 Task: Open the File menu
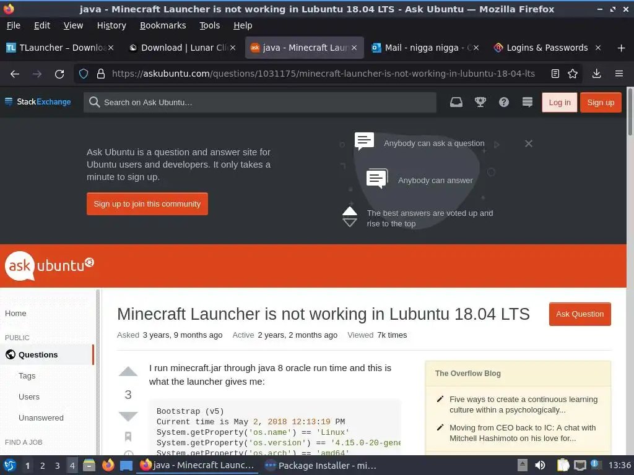[x=14, y=25]
